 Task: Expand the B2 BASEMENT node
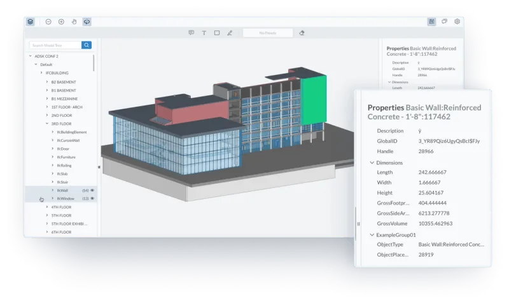(x=46, y=82)
